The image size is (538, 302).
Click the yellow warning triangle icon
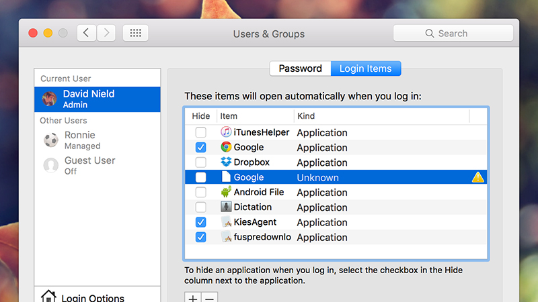click(477, 177)
